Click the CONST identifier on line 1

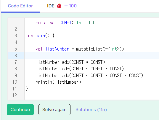pos(65,22)
